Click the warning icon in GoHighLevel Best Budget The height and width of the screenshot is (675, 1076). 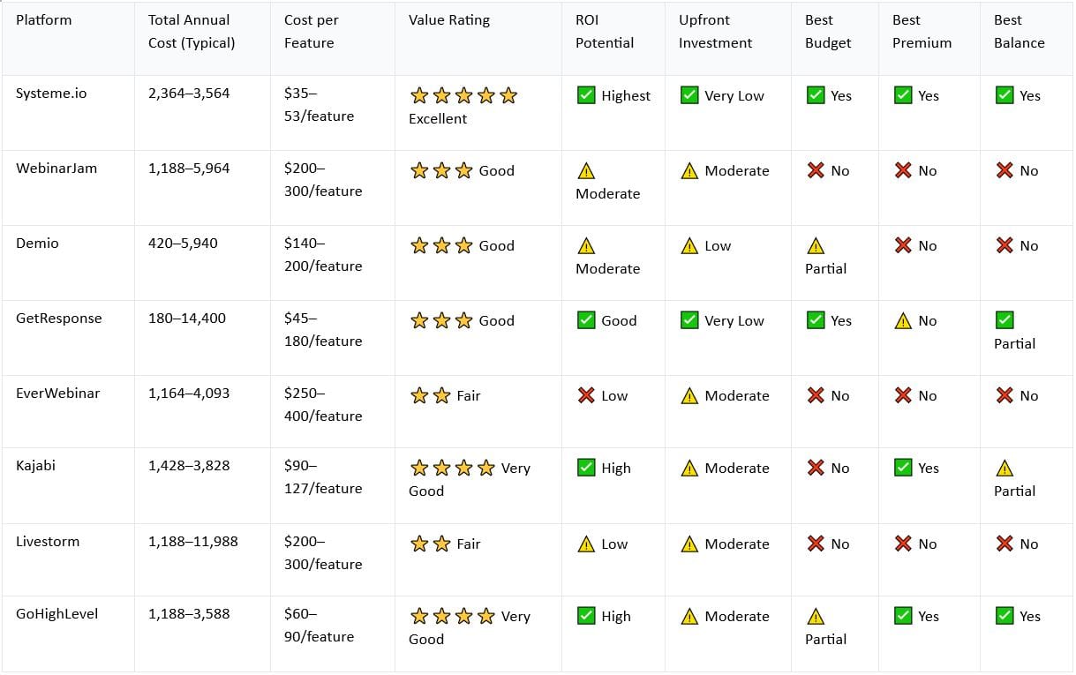click(816, 617)
